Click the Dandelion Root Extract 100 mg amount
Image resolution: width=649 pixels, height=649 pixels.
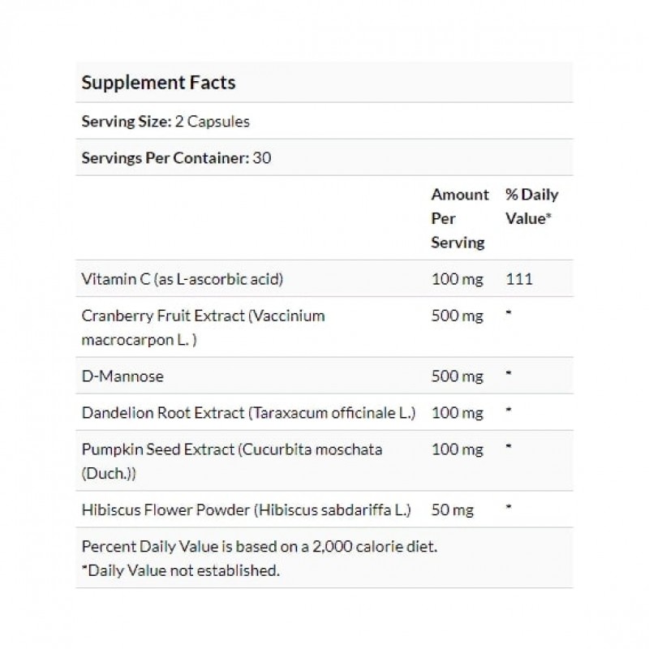pyautogui.click(x=457, y=413)
